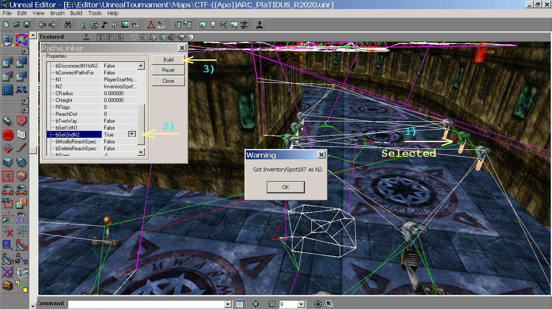This screenshot has height=310, width=552.
Task: Click the Build Paths icon
Action: pyautogui.click(x=223, y=25)
